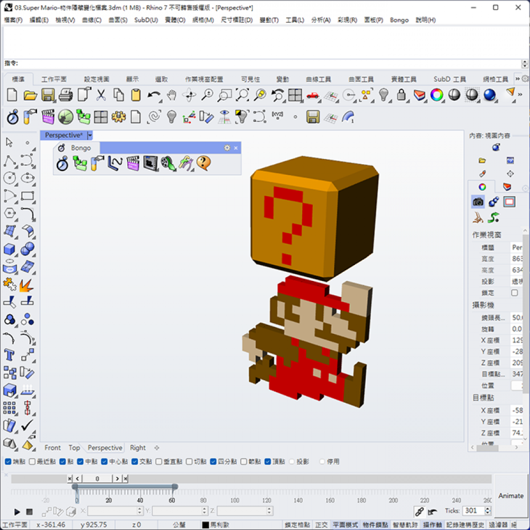Viewport: 530px width, 530px height.
Task: Toggle the 垂直點 osnap checkbox
Action: click(159, 462)
